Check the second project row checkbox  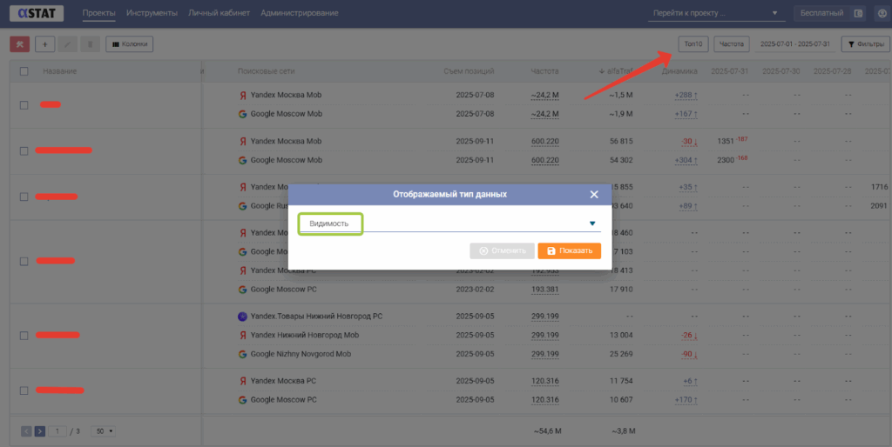(24, 151)
